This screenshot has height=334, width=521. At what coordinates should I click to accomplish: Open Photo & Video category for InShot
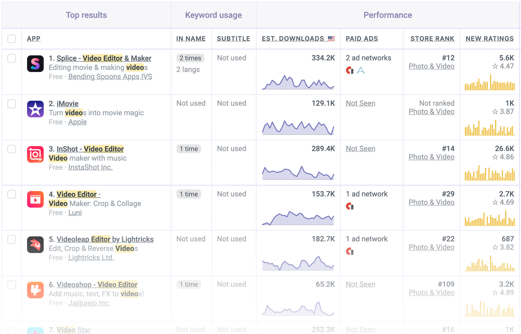click(431, 157)
